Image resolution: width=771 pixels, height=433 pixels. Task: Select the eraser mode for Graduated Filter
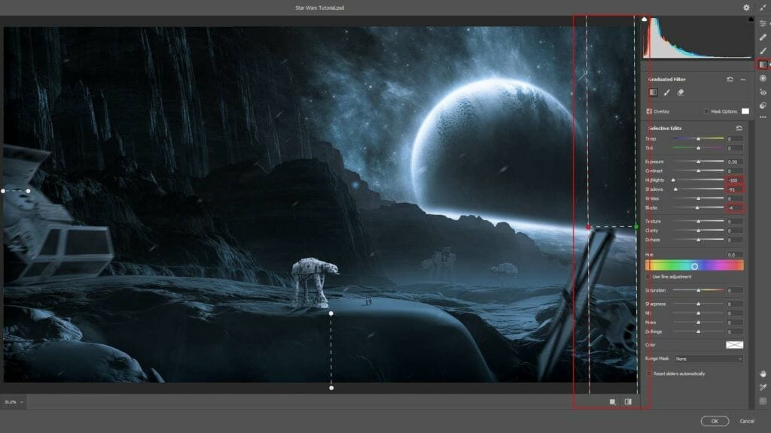click(681, 92)
